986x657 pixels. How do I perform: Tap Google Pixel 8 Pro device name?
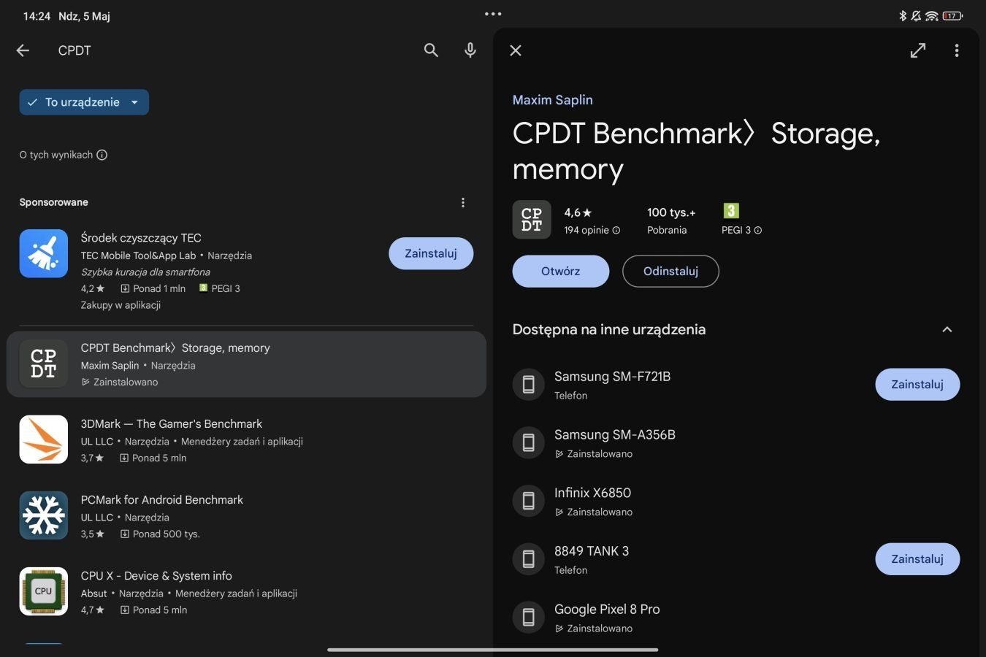(607, 610)
